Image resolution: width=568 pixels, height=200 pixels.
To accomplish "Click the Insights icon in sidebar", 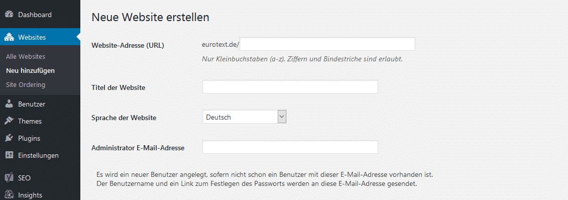I will [10, 195].
